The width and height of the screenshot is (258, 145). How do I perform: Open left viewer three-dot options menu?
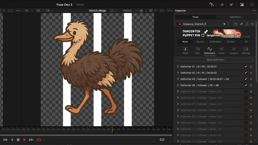click(18, 10)
